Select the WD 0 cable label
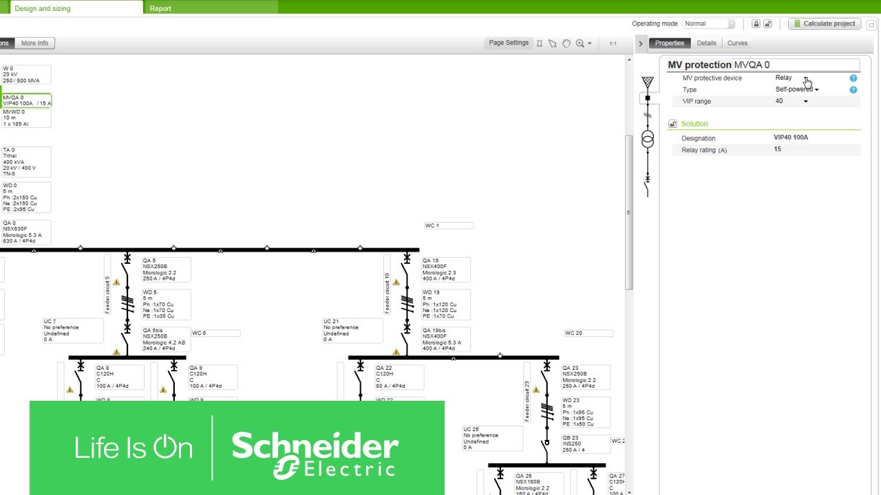This screenshot has height=495, width=881. pos(26,197)
